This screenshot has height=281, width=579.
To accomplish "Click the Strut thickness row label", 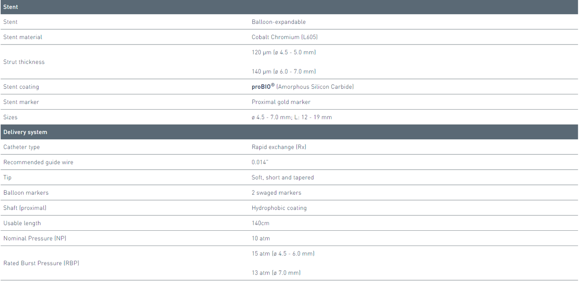I will (24, 62).
